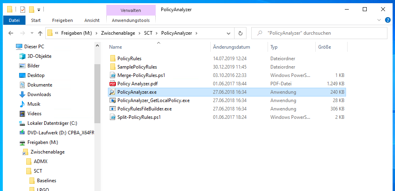Click the New Folder quick access icon

click(x=31, y=10)
